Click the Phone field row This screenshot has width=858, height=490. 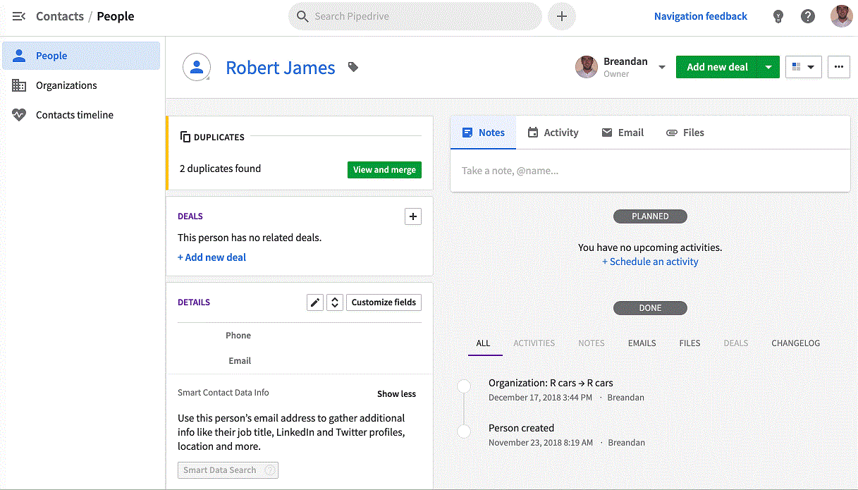300,336
